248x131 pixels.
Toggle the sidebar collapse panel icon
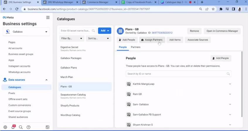(47, 127)
